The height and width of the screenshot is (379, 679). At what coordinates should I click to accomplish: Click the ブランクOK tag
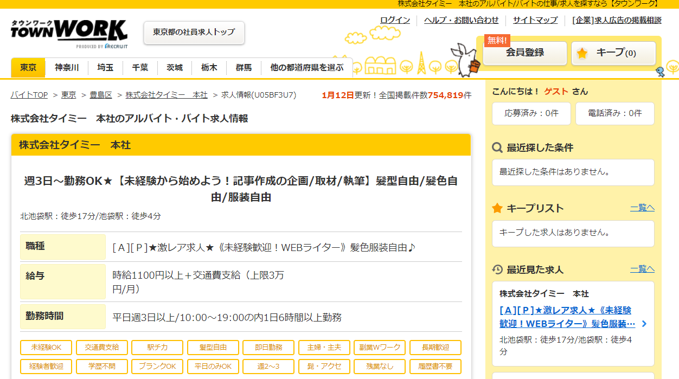157,367
